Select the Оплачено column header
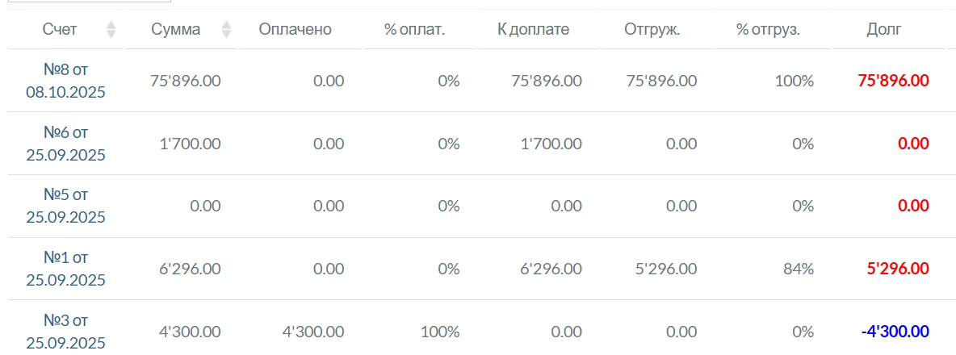The image size is (956, 355). point(296,30)
